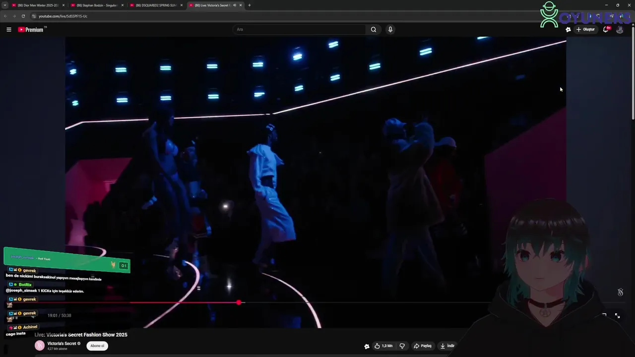
Task: Click the Achinel chat username
Action: point(30,327)
